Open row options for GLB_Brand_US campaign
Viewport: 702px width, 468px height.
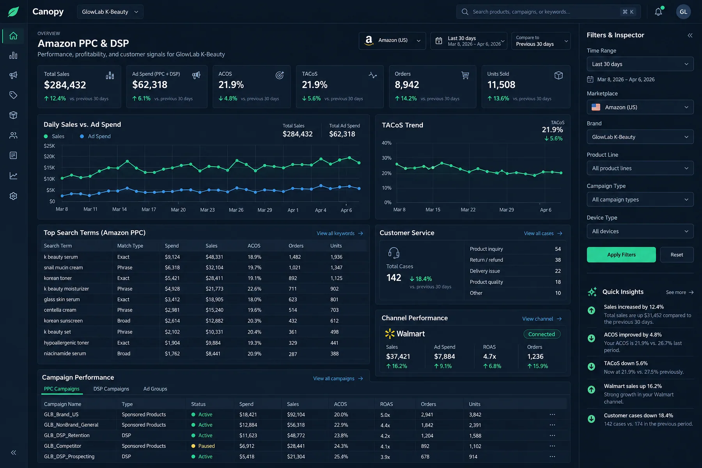(x=552, y=415)
